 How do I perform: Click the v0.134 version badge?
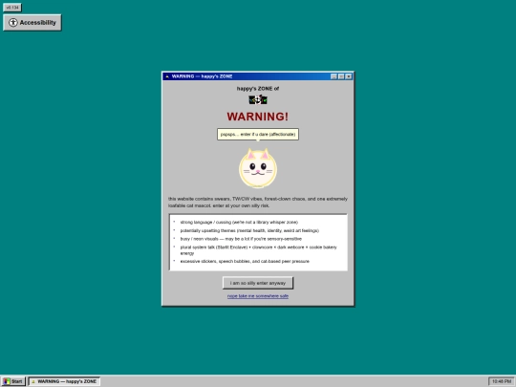tap(12, 8)
